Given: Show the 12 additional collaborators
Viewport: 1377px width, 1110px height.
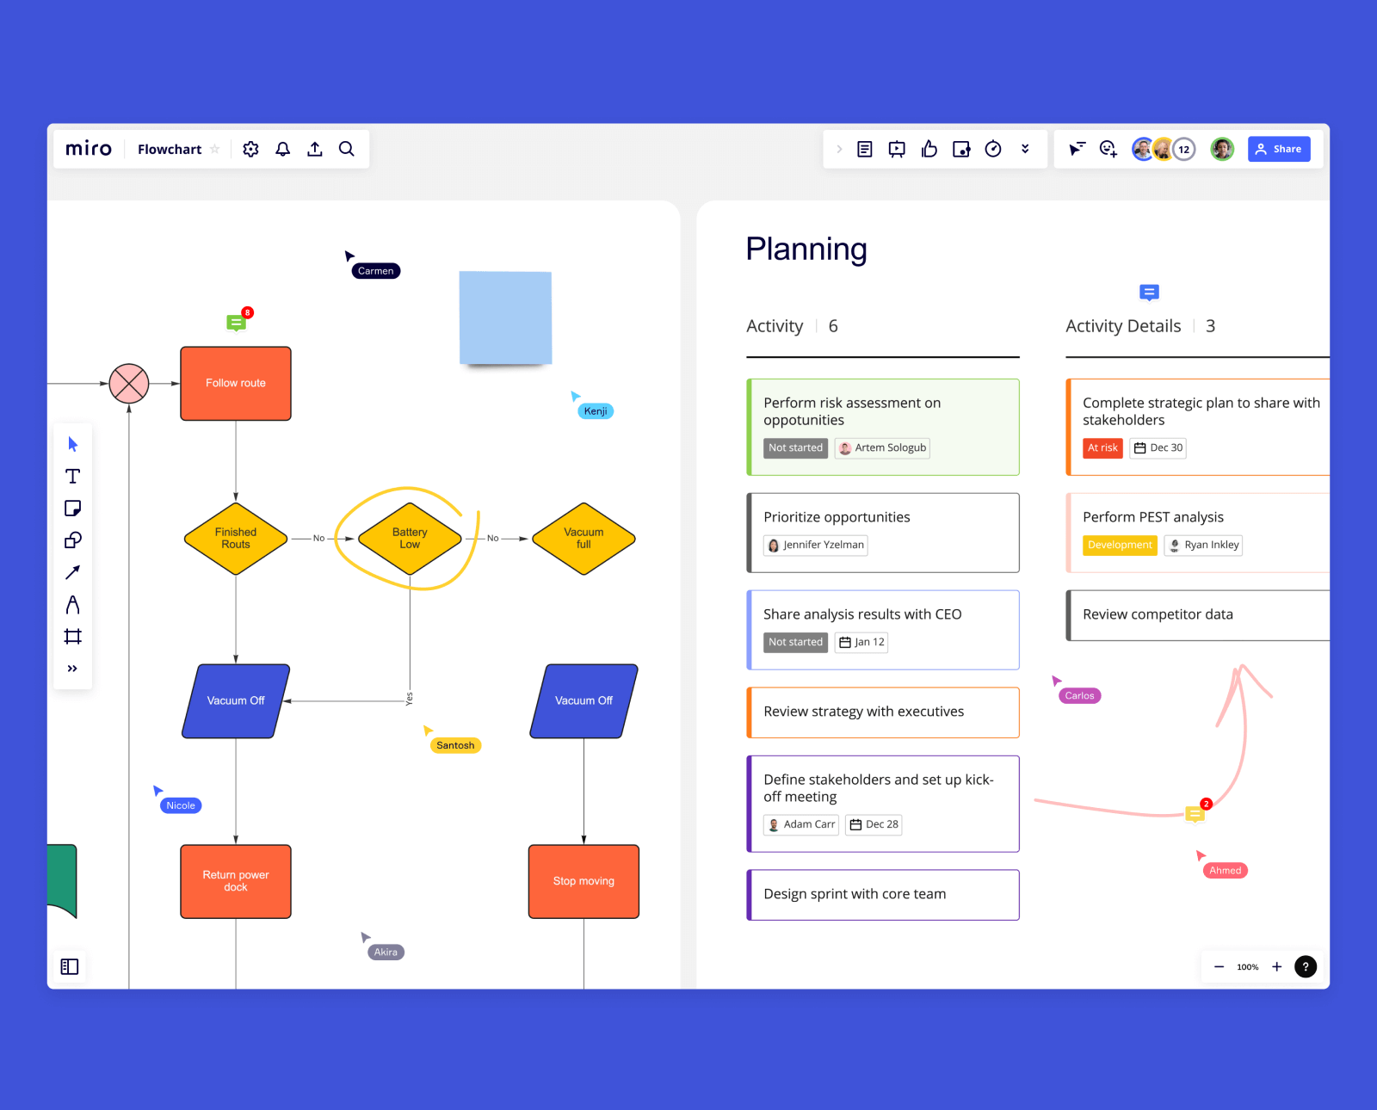Looking at the screenshot, I should [x=1184, y=149].
